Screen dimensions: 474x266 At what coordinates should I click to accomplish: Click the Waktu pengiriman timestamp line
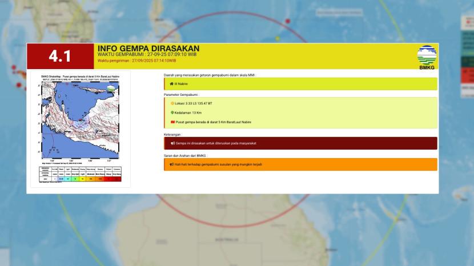point(137,61)
